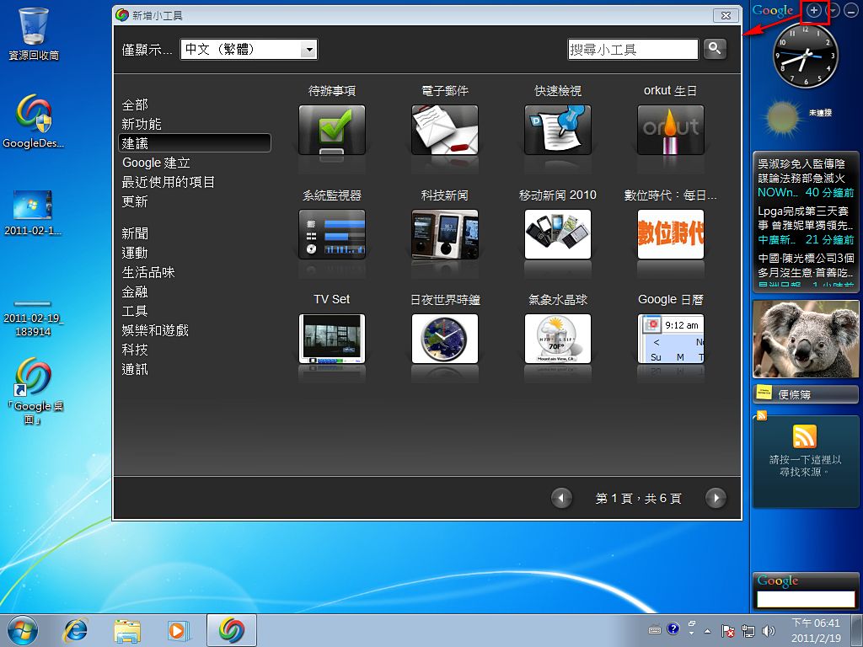This screenshot has height=647, width=863.
Task: Select the 建議 category
Action: click(x=195, y=143)
